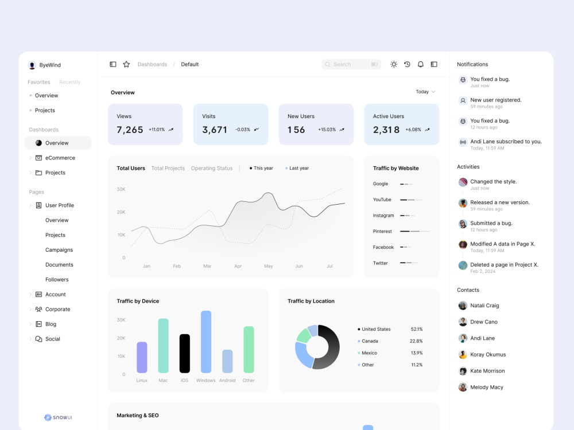This screenshot has height=430, width=574.
Task: Star this dashboard as favorite
Action: click(126, 64)
